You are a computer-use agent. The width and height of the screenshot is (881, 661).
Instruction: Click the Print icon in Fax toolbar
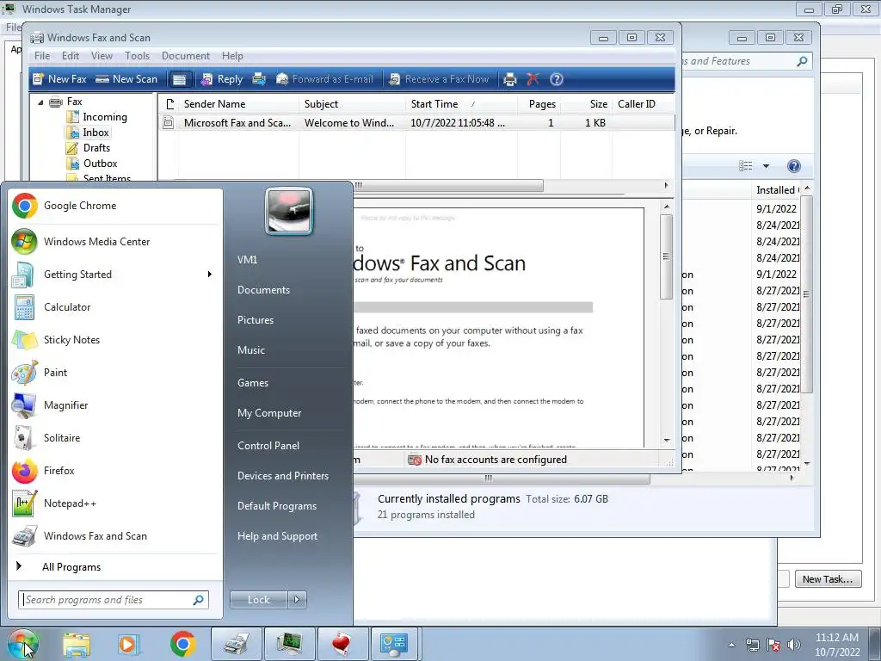click(x=510, y=79)
